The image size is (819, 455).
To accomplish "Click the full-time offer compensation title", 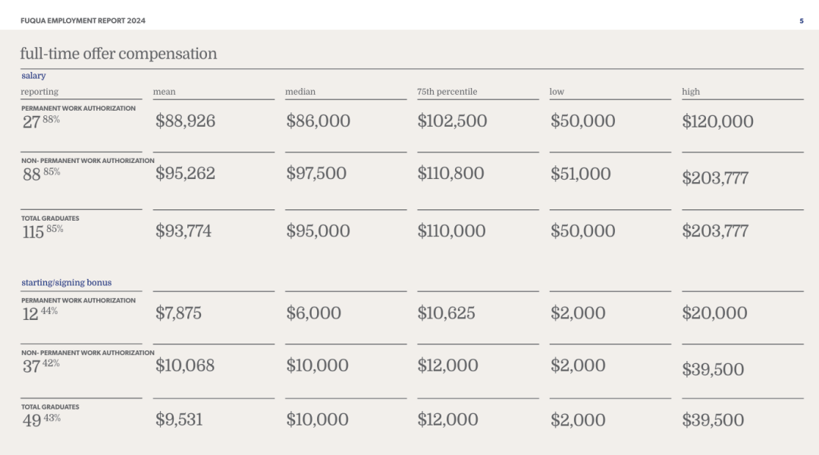I will pyautogui.click(x=118, y=54).
